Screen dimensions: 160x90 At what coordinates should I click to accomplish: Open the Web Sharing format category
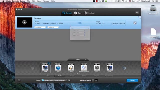[109, 76]
